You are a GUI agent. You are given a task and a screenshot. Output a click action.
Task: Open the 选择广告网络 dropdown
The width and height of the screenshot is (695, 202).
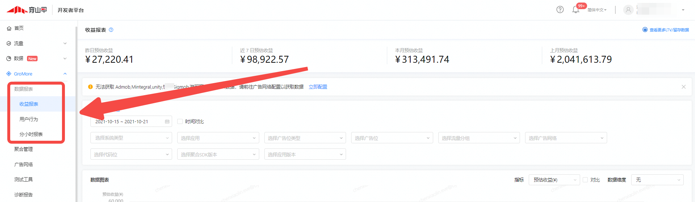[566, 138]
